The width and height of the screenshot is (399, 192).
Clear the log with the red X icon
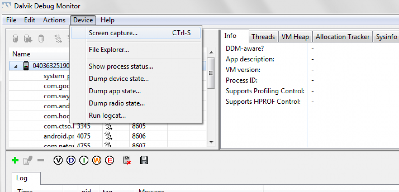tap(127, 161)
